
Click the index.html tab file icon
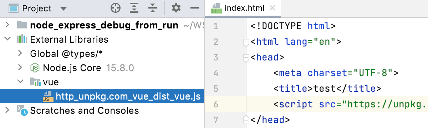[216, 8]
